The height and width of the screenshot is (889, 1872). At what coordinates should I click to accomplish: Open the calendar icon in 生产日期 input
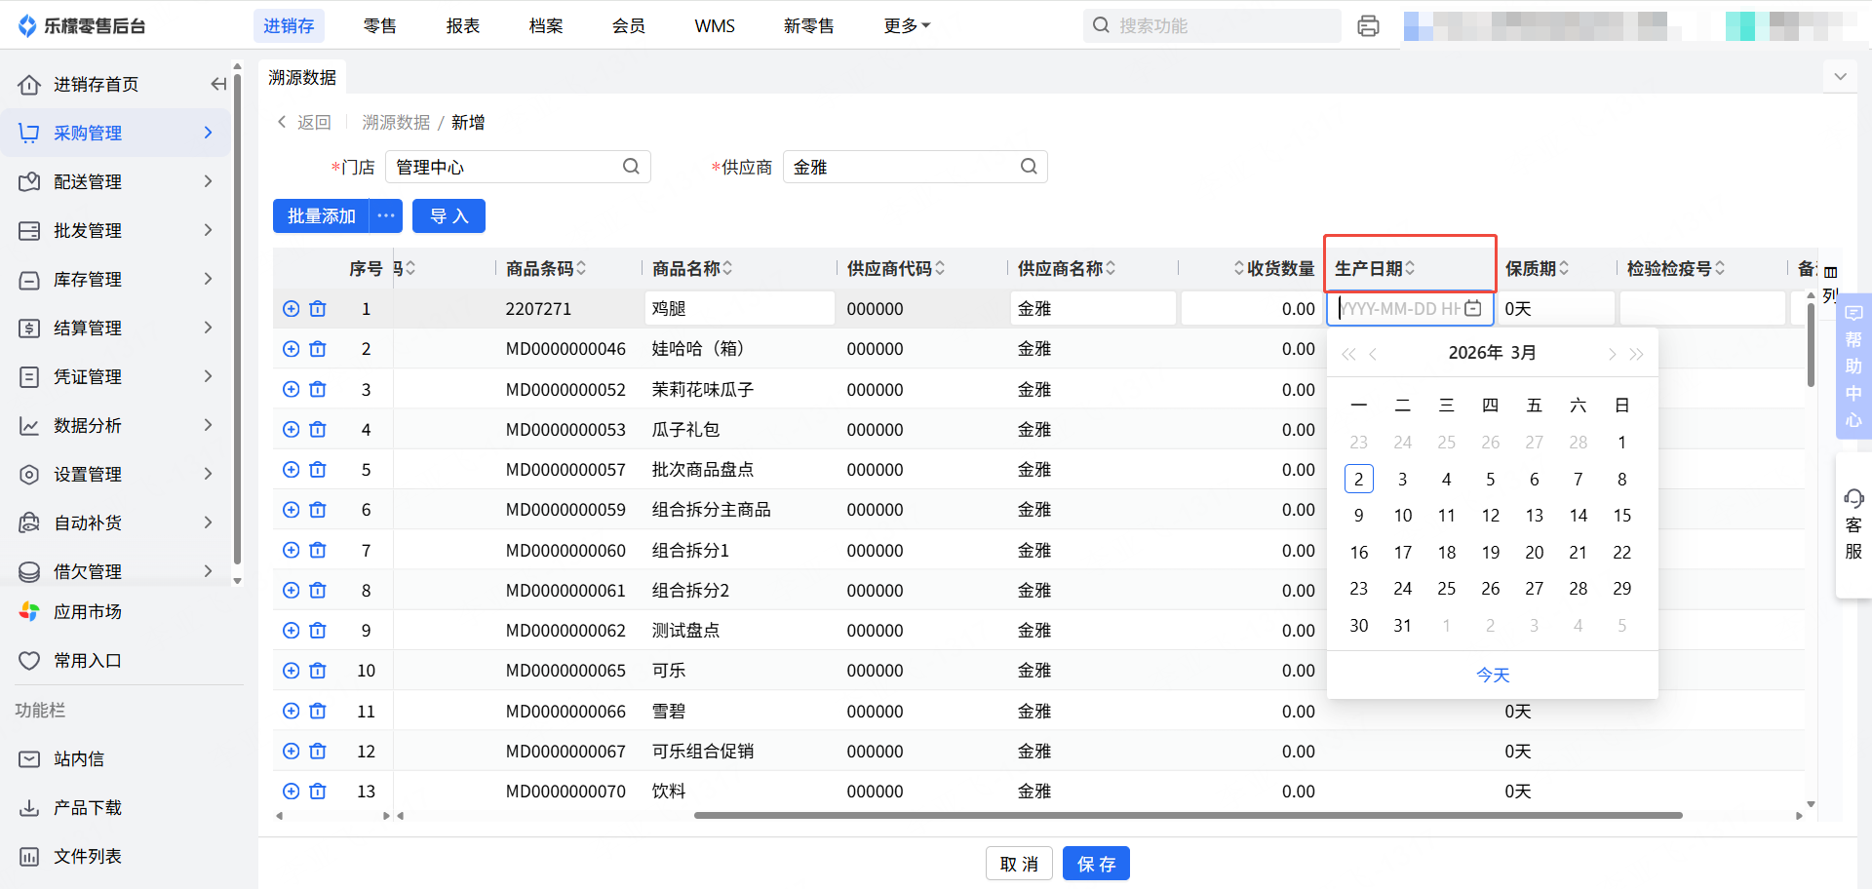tap(1473, 309)
